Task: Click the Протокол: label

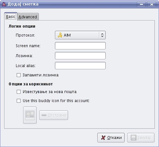Action: [25, 35]
